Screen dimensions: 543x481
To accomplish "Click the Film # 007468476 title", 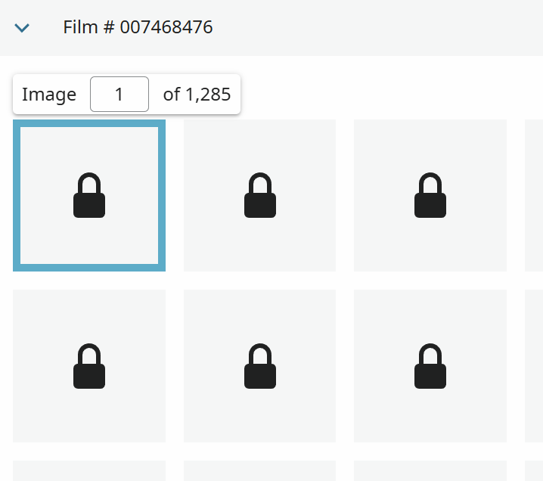I will pyautogui.click(x=138, y=27).
